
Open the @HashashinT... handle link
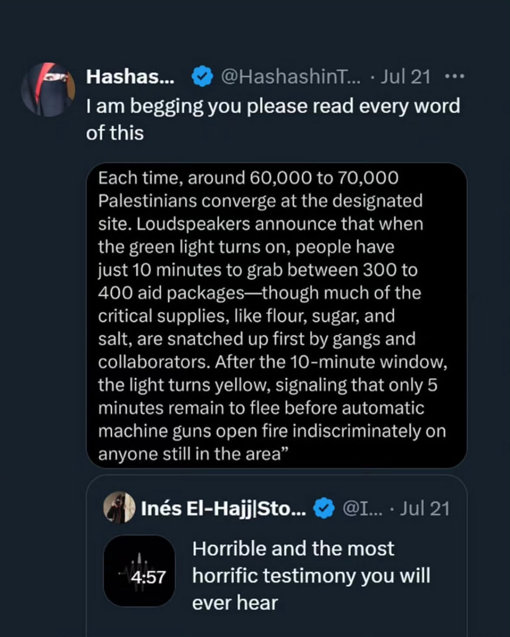(x=291, y=77)
